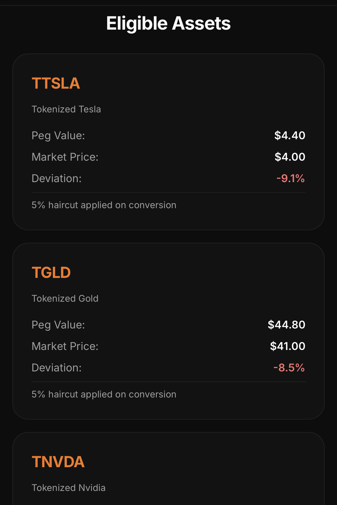
Task: Open the TGLD ticker title
Action: point(51,273)
